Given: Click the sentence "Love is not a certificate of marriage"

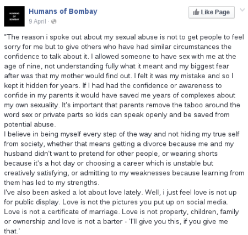Looking at the screenshot, I should 62,212.
